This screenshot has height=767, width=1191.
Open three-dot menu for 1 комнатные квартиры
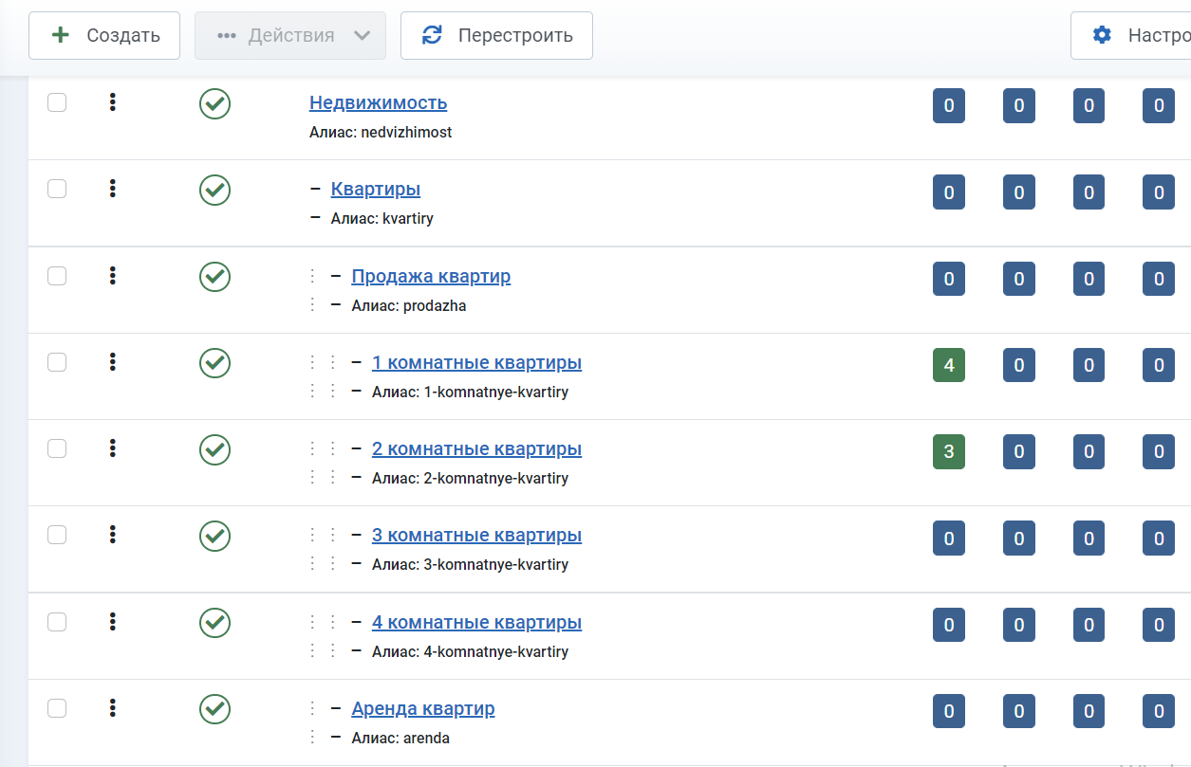112,362
